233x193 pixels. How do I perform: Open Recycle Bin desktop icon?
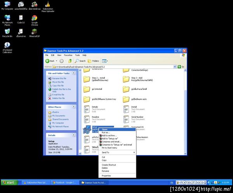click(7, 33)
